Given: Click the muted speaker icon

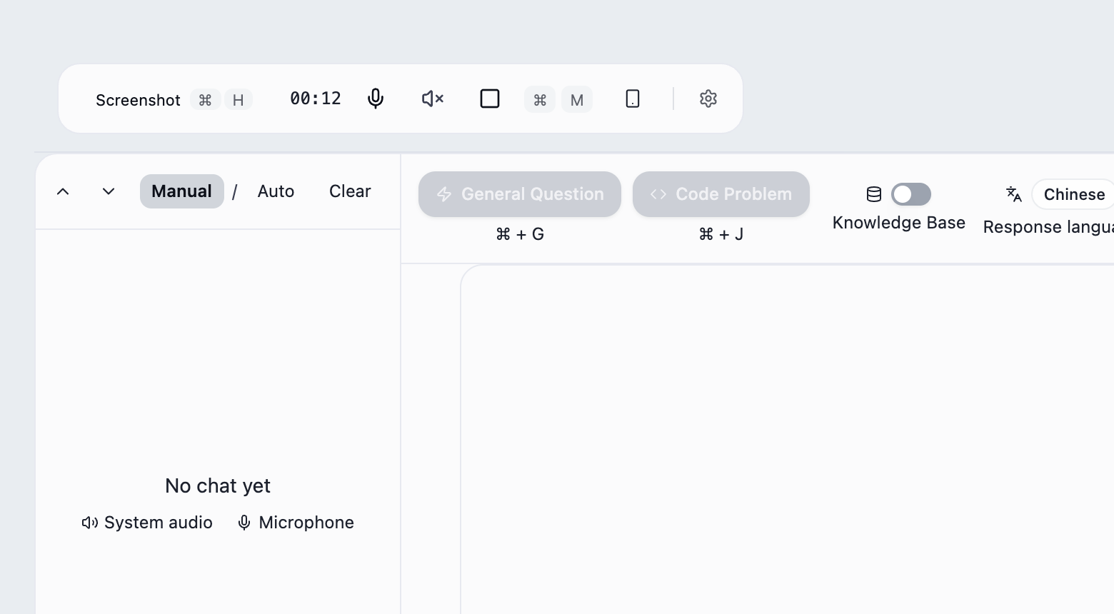Looking at the screenshot, I should [x=433, y=99].
